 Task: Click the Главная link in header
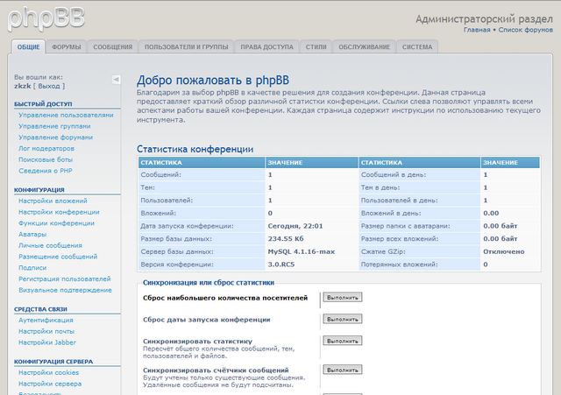tap(477, 30)
